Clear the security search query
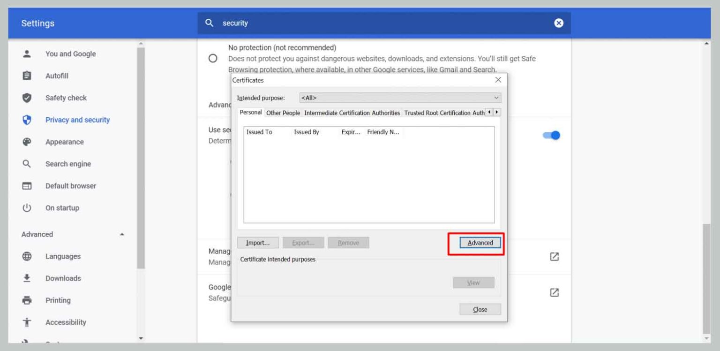Viewport: 720px width, 351px height. [558, 23]
